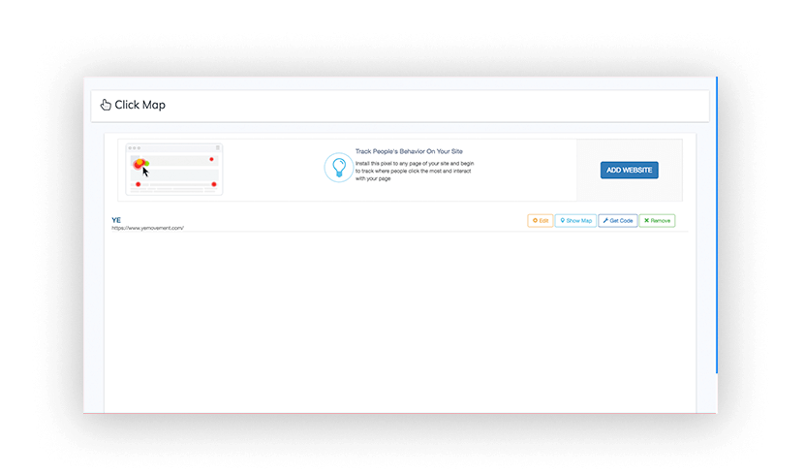805x474 pixels.
Task: Open Edit for the YE website
Action: [x=541, y=221]
